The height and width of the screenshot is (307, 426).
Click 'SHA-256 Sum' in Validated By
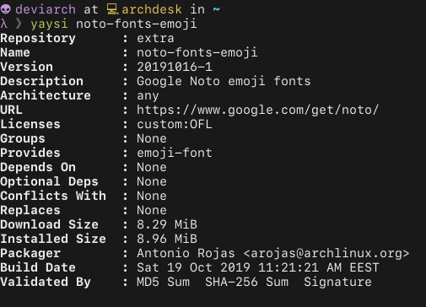click(x=247, y=282)
